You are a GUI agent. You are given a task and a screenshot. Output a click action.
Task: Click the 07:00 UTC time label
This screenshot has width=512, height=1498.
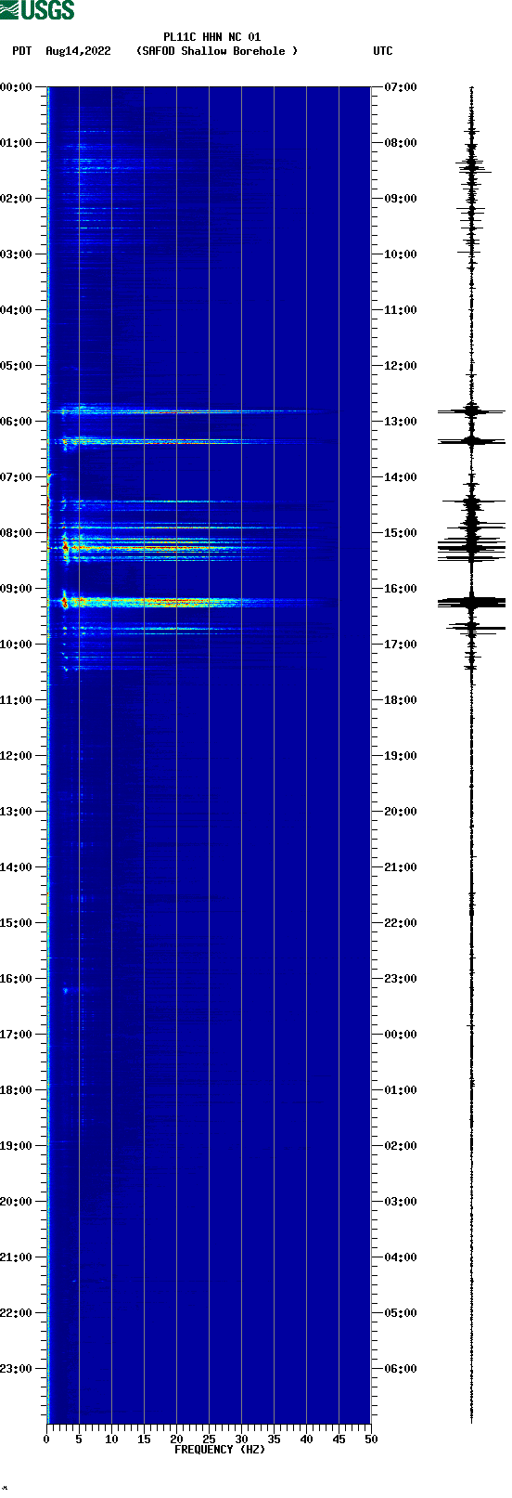[401, 87]
